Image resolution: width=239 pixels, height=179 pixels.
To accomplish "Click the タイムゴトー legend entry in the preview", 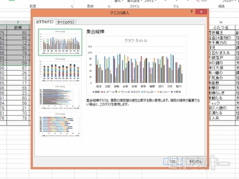I will coord(149,92).
